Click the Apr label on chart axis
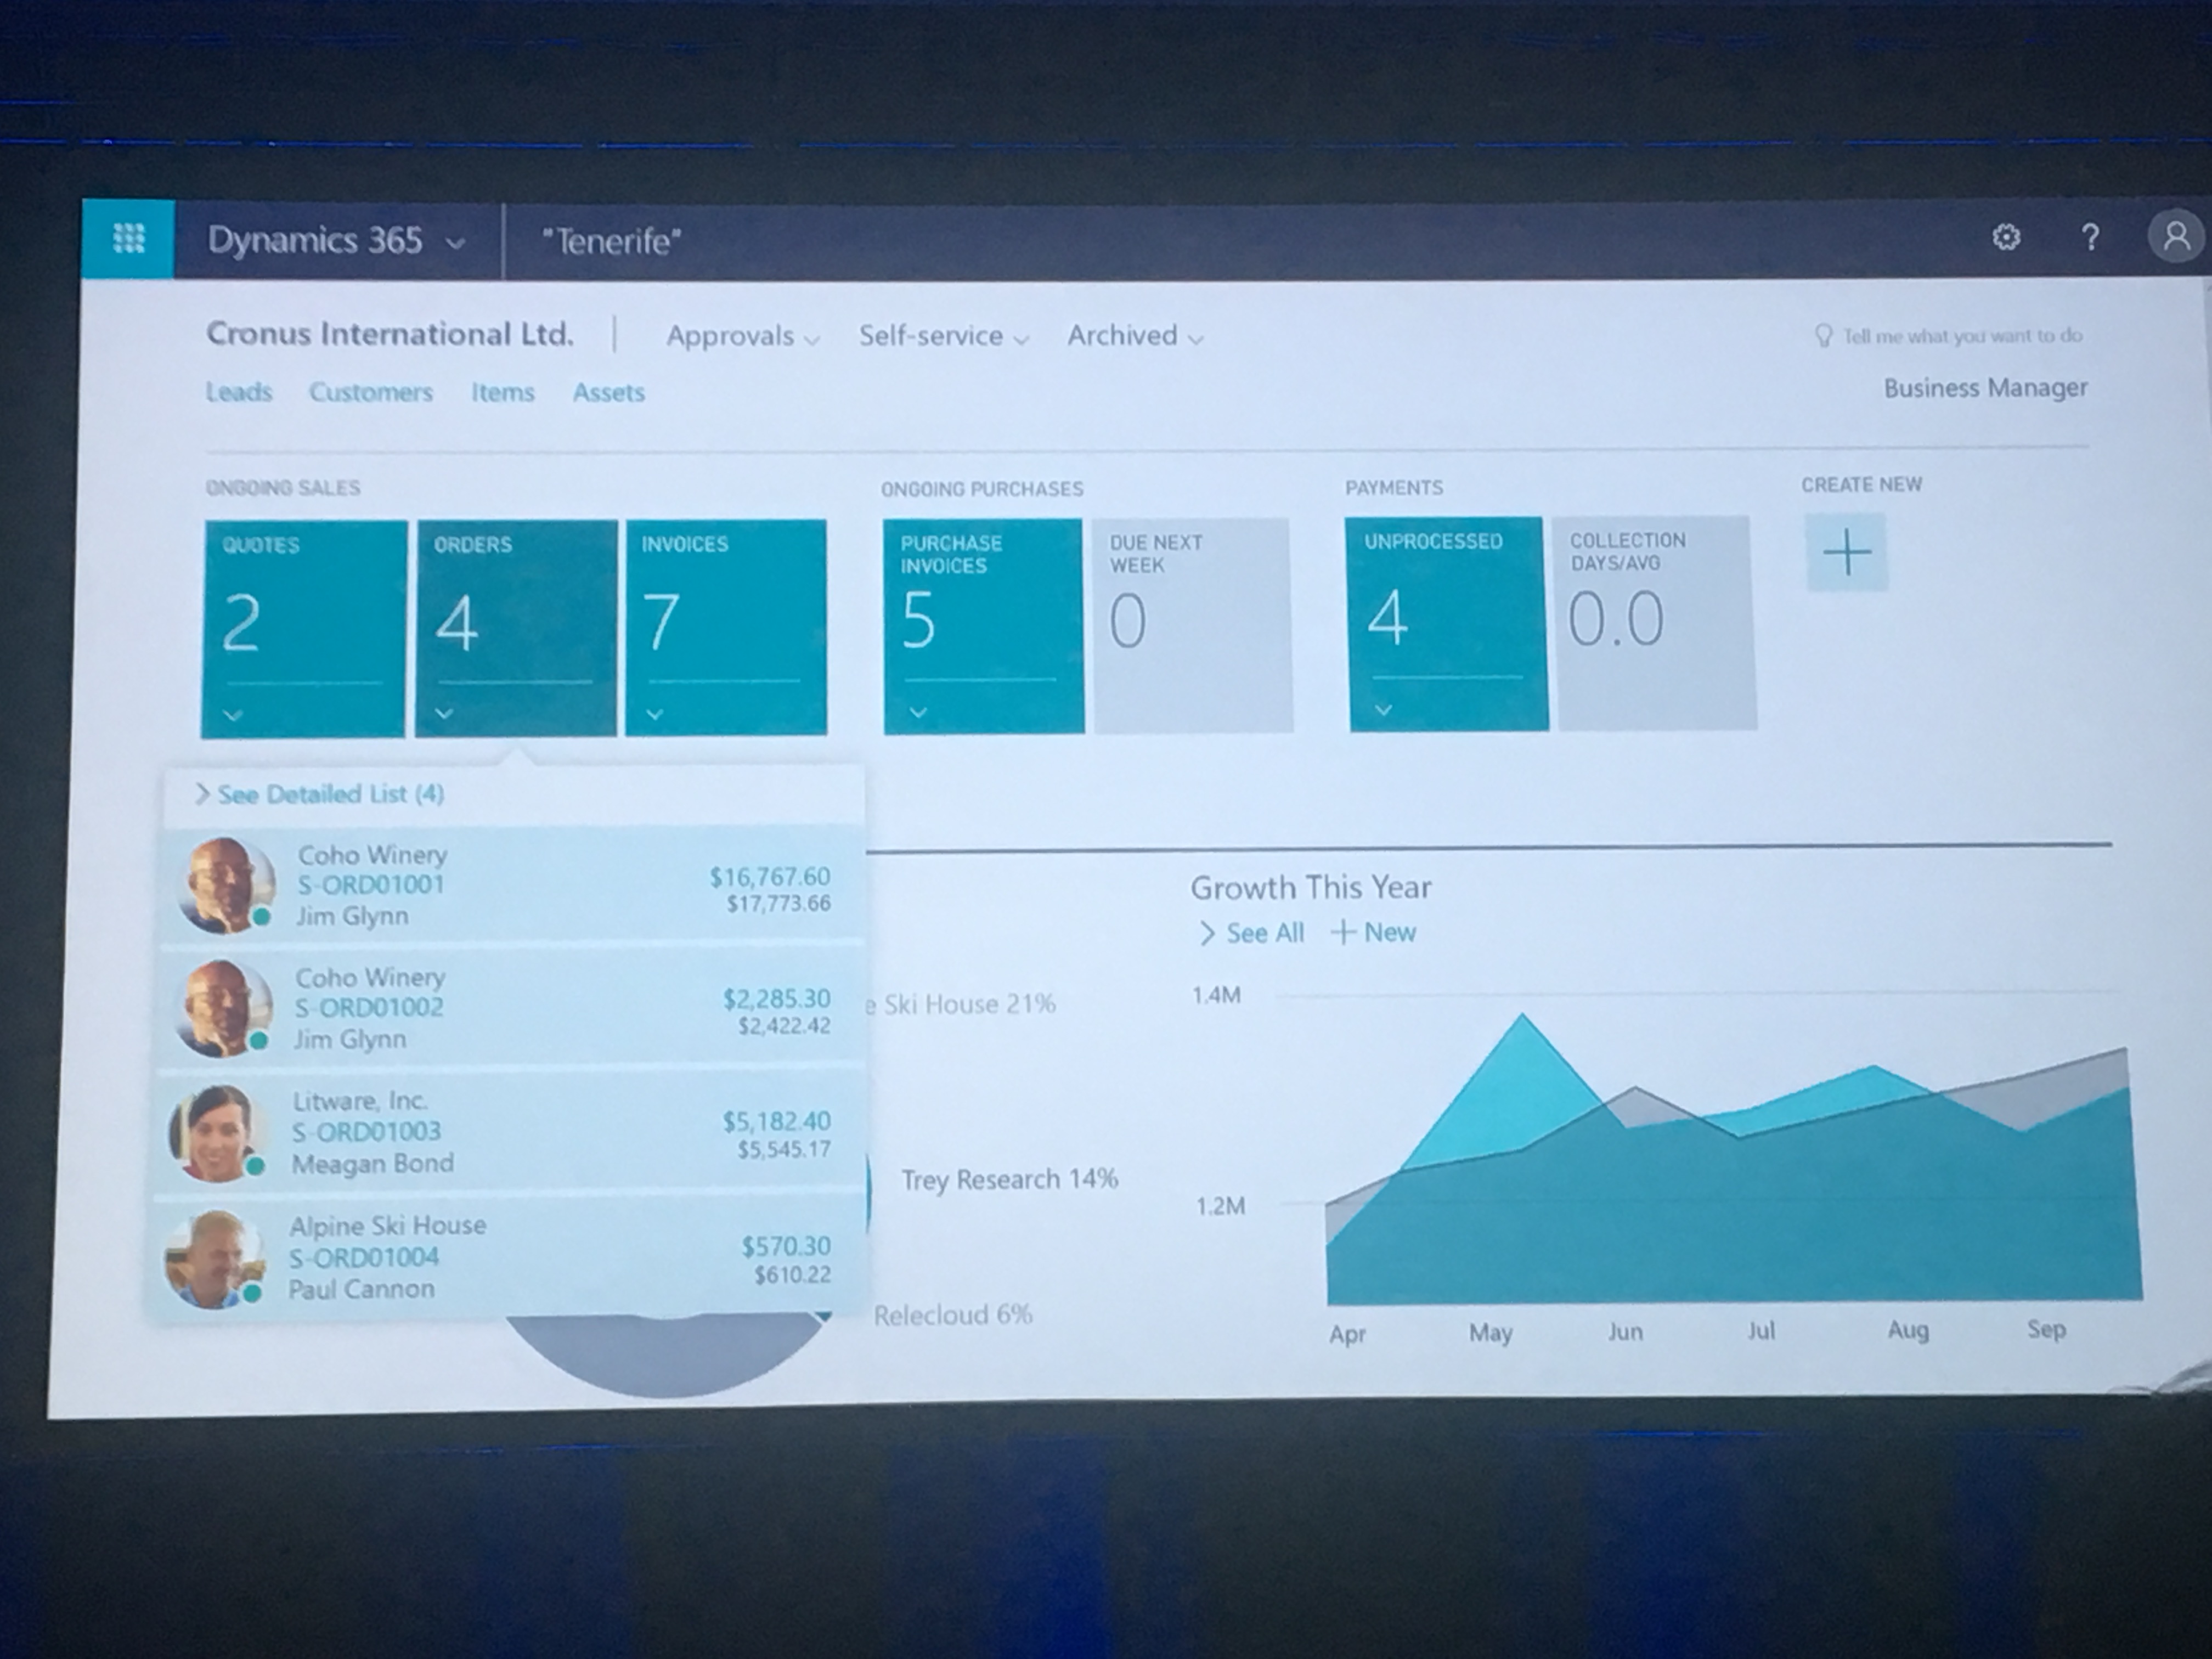 coord(1348,1334)
